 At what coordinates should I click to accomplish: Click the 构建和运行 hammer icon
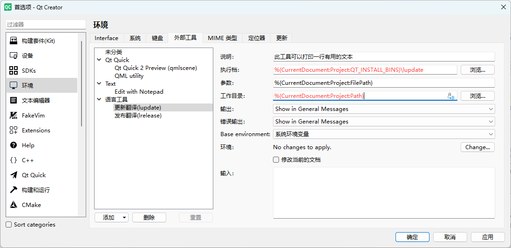pos(14,190)
